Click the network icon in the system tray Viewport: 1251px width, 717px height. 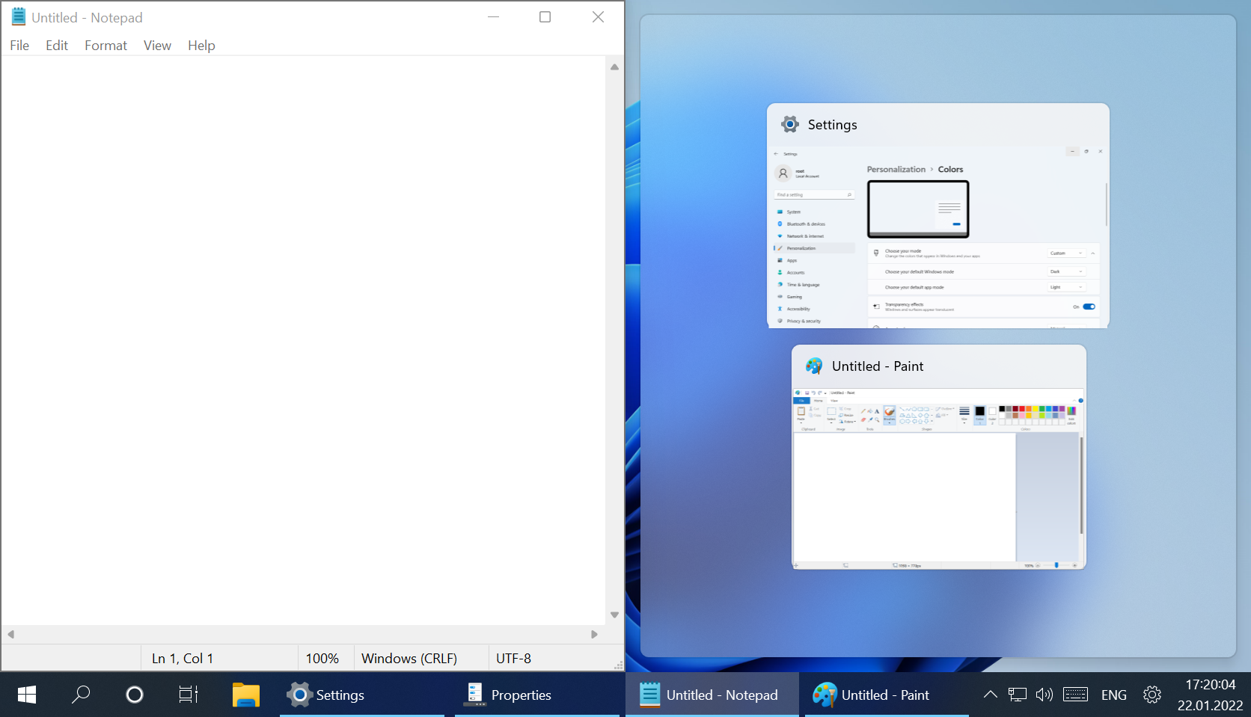click(x=1017, y=695)
